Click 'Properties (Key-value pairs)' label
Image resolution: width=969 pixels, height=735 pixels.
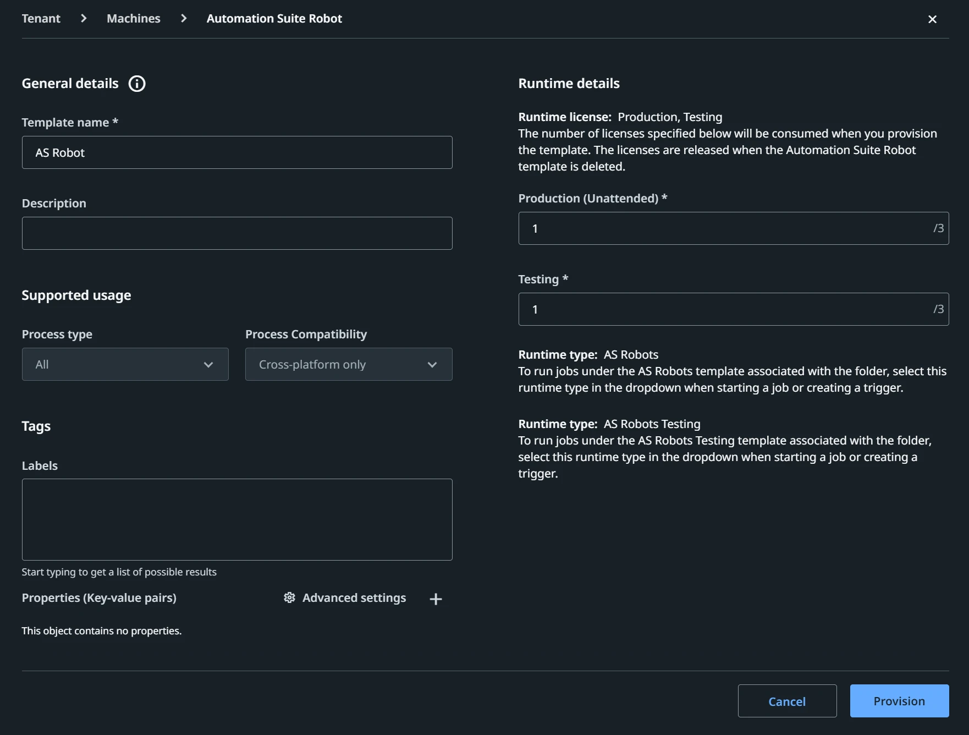[99, 598]
